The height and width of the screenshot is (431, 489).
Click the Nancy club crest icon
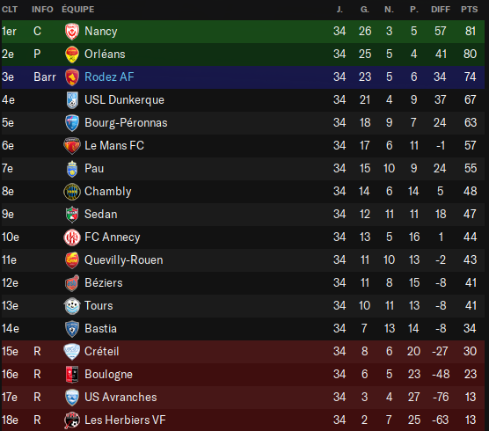coord(72,32)
